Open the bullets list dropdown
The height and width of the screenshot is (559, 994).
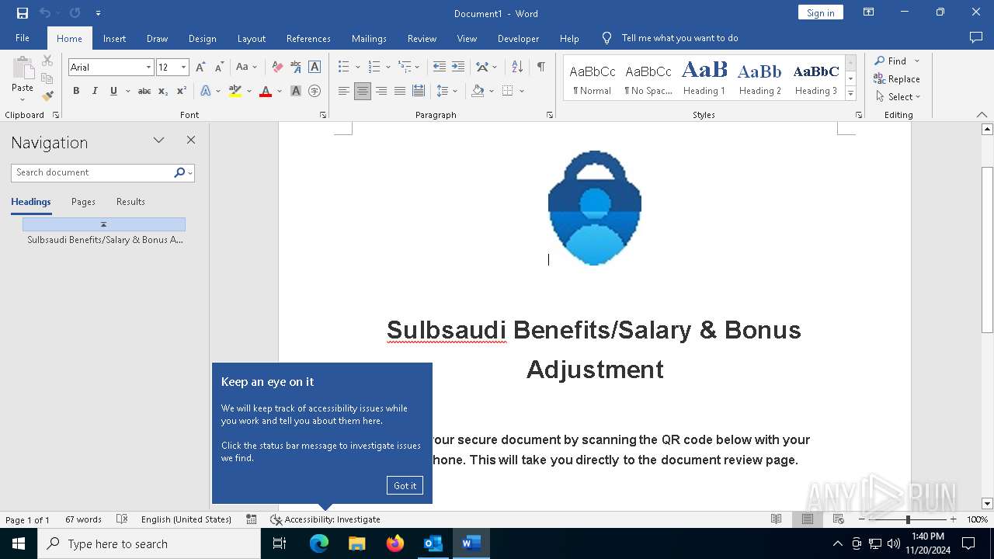tap(357, 68)
